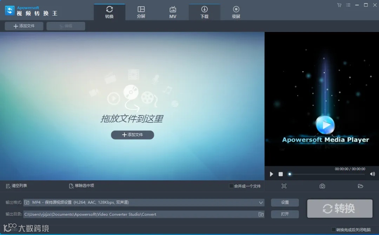379x235 pixels.
Task: Click the large play button in preview
Action: (325, 125)
